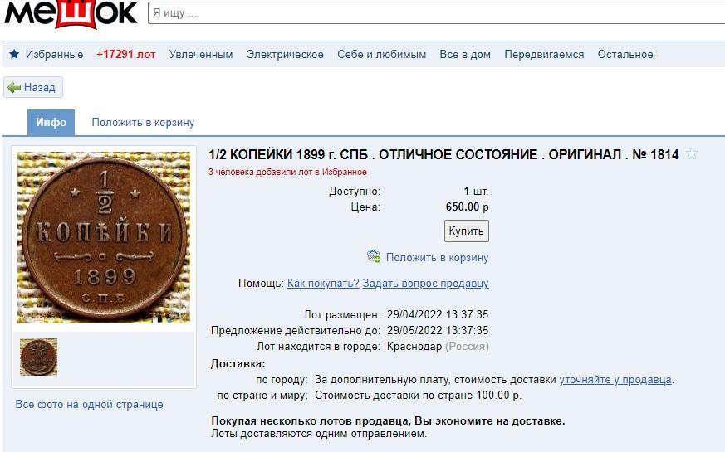Click the blue star Избранные icon
The height and width of the screenshot is (452, 725).
[x=14, y=54]
